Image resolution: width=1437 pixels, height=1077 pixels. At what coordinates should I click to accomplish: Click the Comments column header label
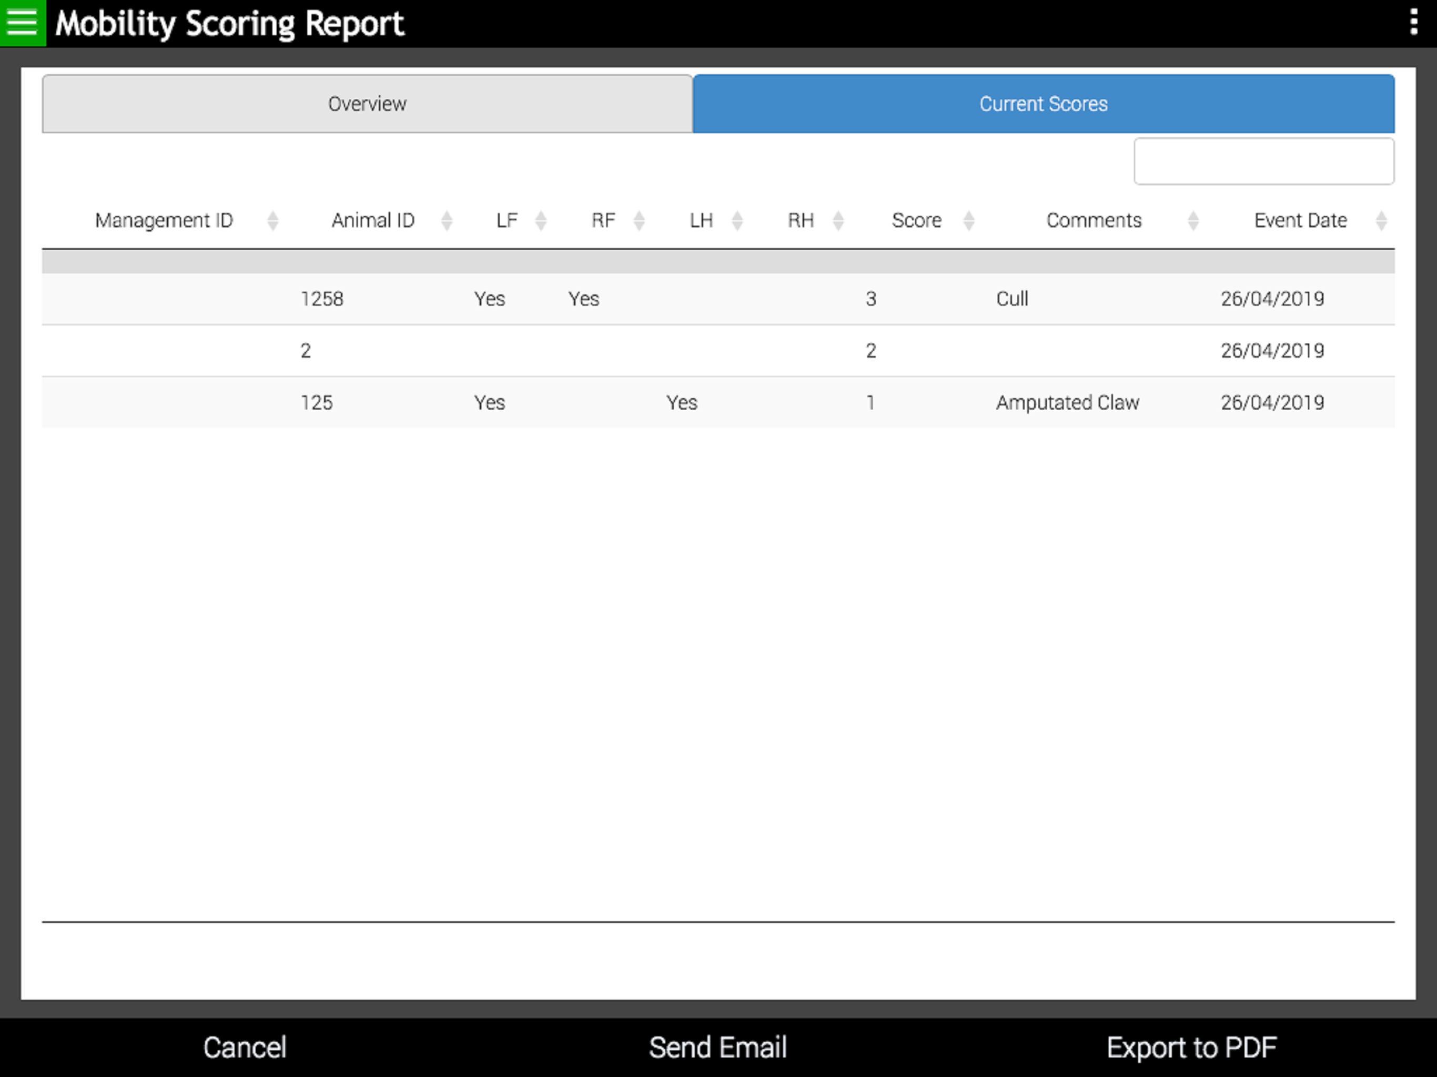coord(1094,221)
